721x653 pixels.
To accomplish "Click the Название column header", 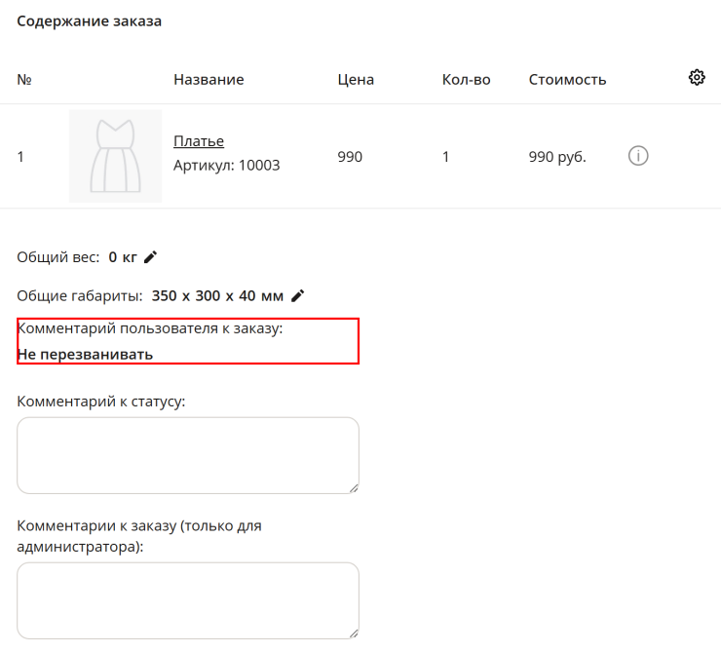I will (x=209, y=80).
